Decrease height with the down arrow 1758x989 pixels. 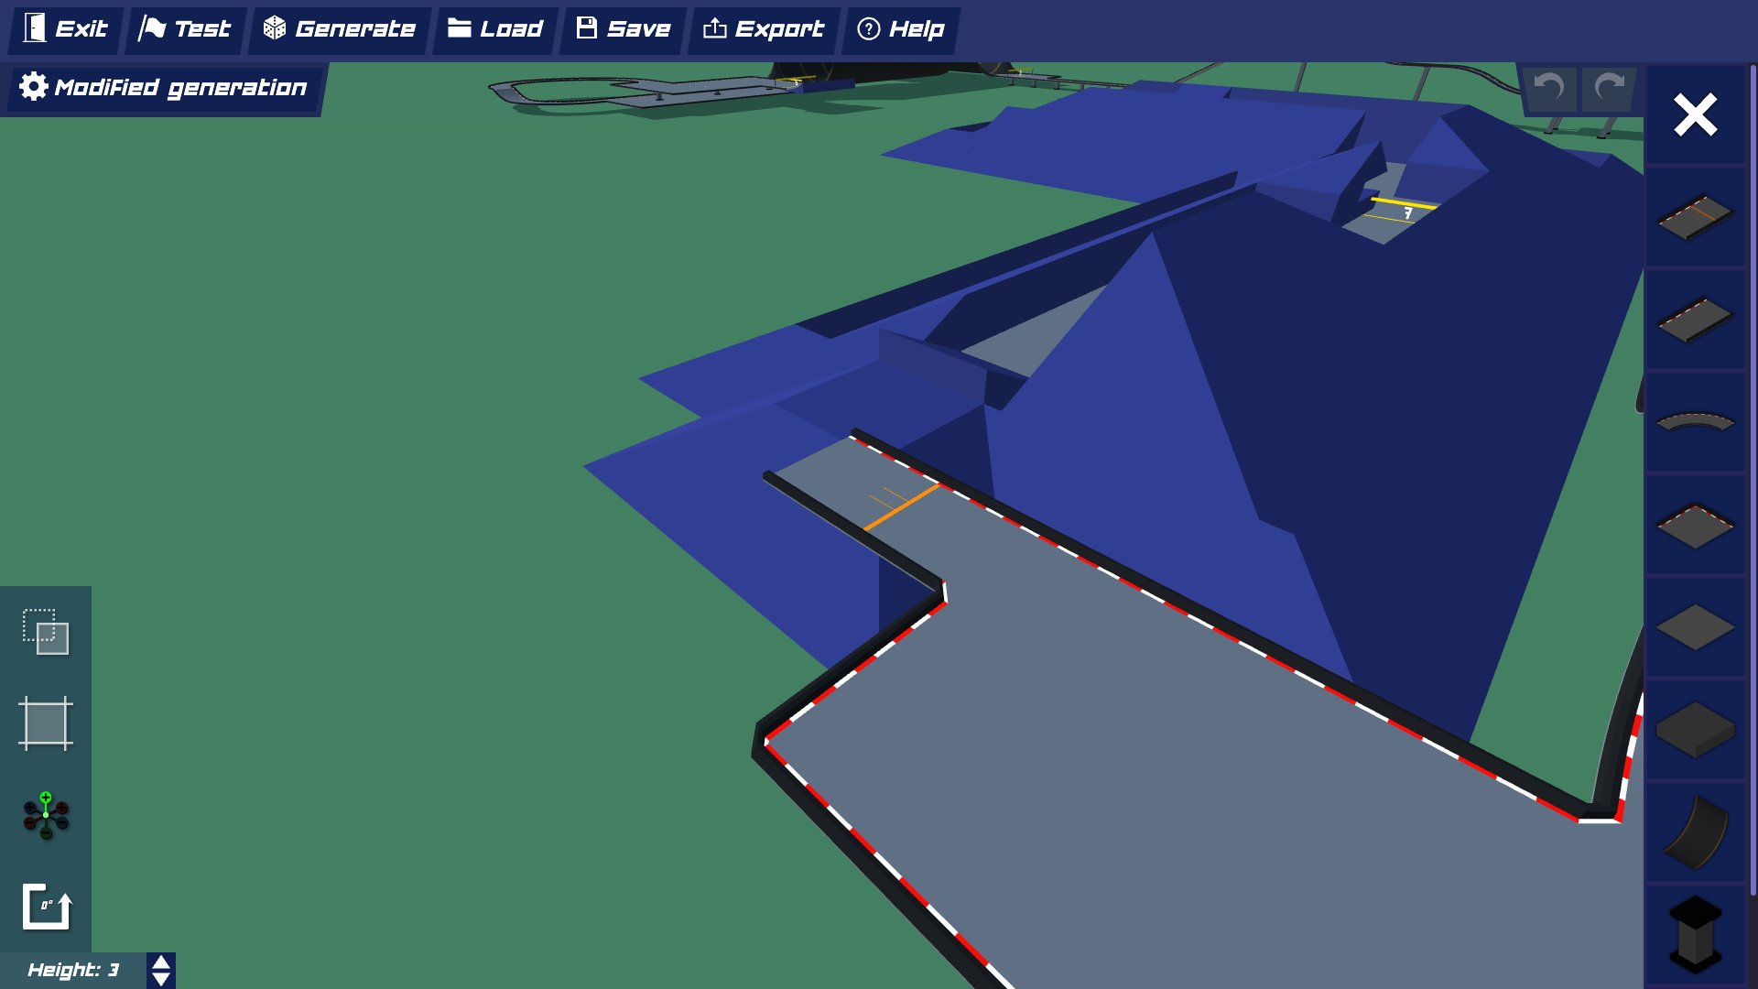click(161, 980)
